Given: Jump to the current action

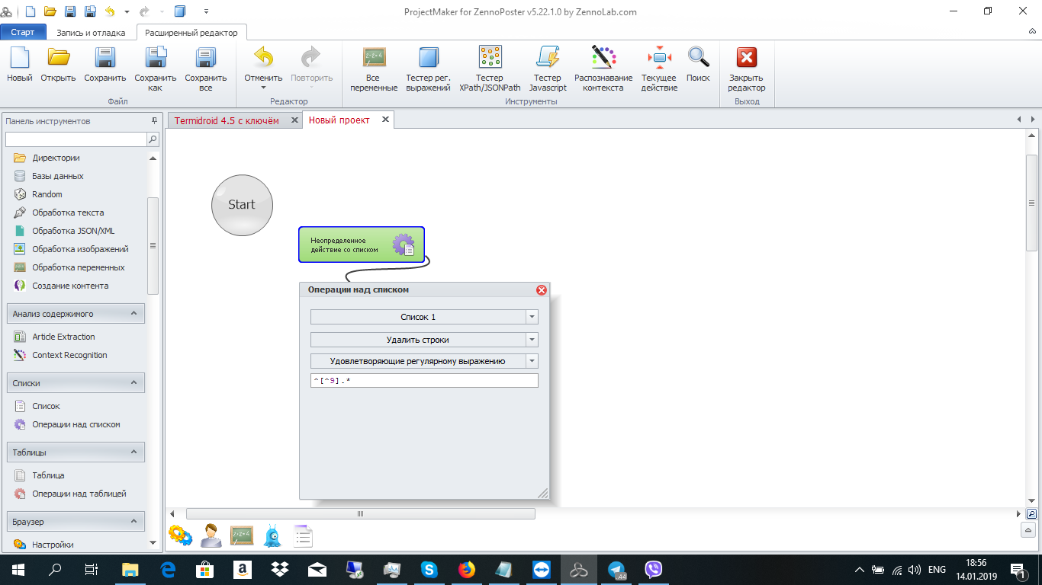Looking at the screenshot, I should pyautogui.click(x=659, y=69).
